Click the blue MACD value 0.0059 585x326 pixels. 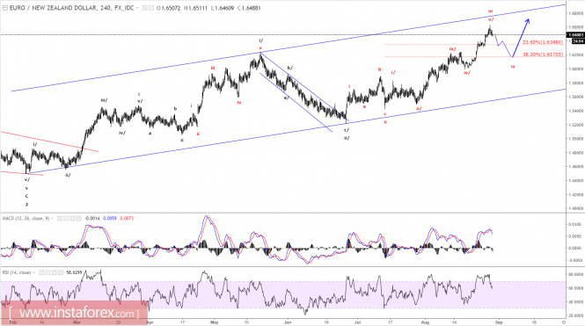click(x=109, y=218)
